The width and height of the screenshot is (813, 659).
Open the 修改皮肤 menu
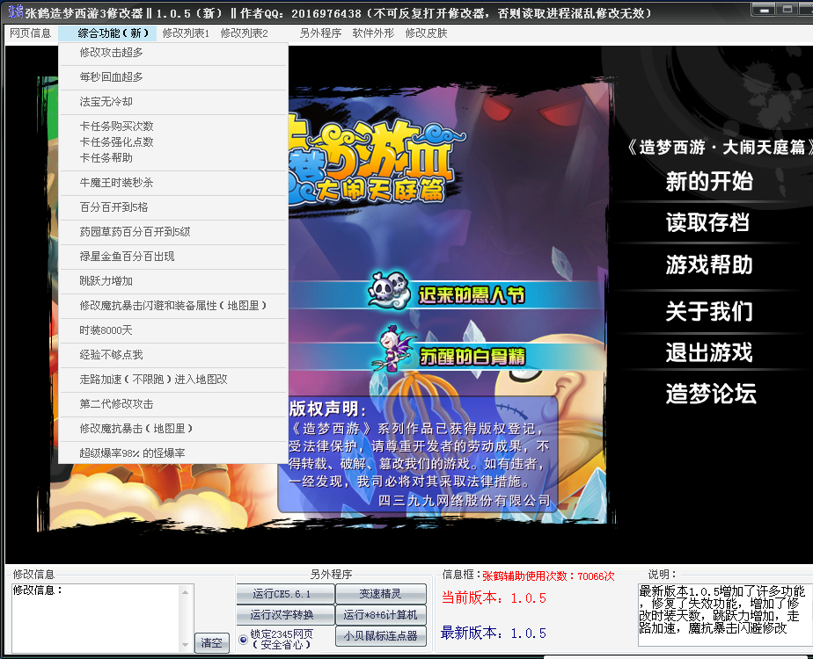click(x=426, y=33)
